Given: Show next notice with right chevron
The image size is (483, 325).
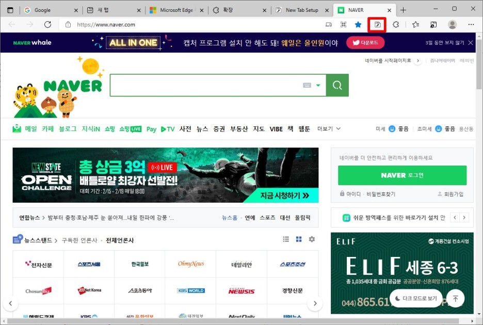Looking at the screenshot, I should coord(464,218).
